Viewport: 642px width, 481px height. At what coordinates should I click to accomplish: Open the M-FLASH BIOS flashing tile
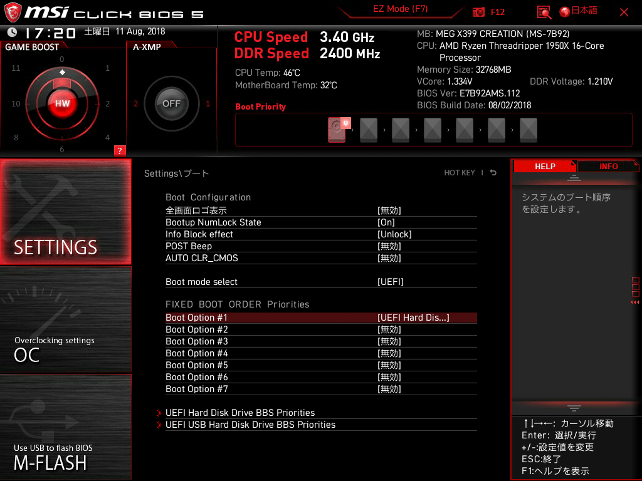tap(66, 427)
